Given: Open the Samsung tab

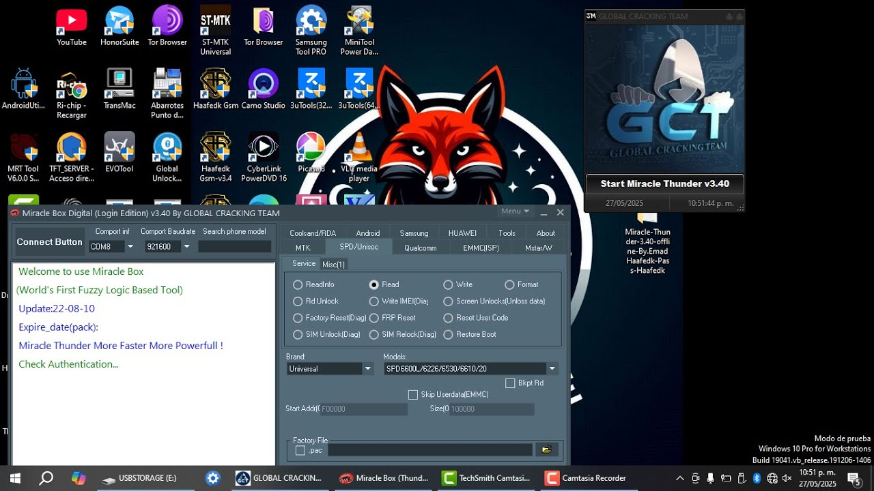Looking at the screenshot, I should pyautogui.click(x=414, y=233).
